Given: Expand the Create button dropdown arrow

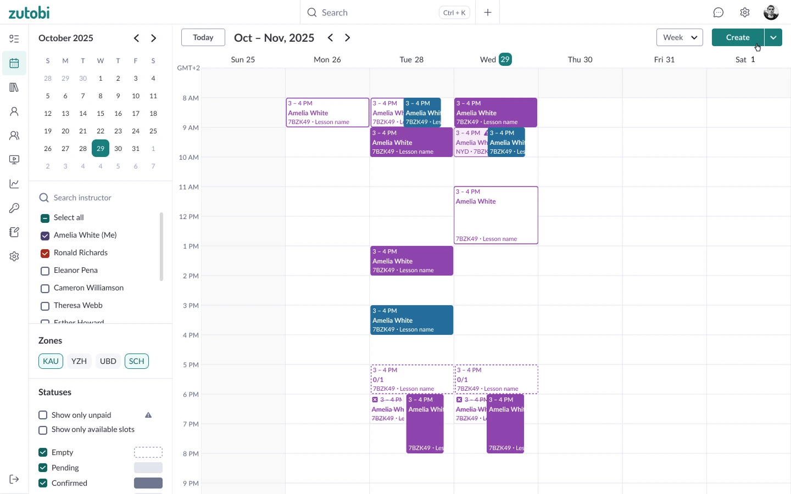Looking at the screenshot, I should (x=773, y=37).
